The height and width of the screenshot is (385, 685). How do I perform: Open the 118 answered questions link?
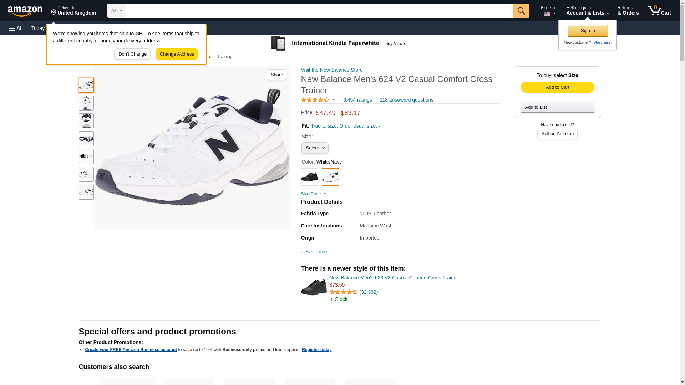pyautogui.click(x=406, y=100)
